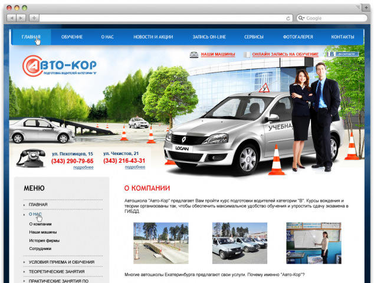Open the Сотрудники submenu item
The height and width of the screenshot is (283, 374).
click(x=40, y=249)
